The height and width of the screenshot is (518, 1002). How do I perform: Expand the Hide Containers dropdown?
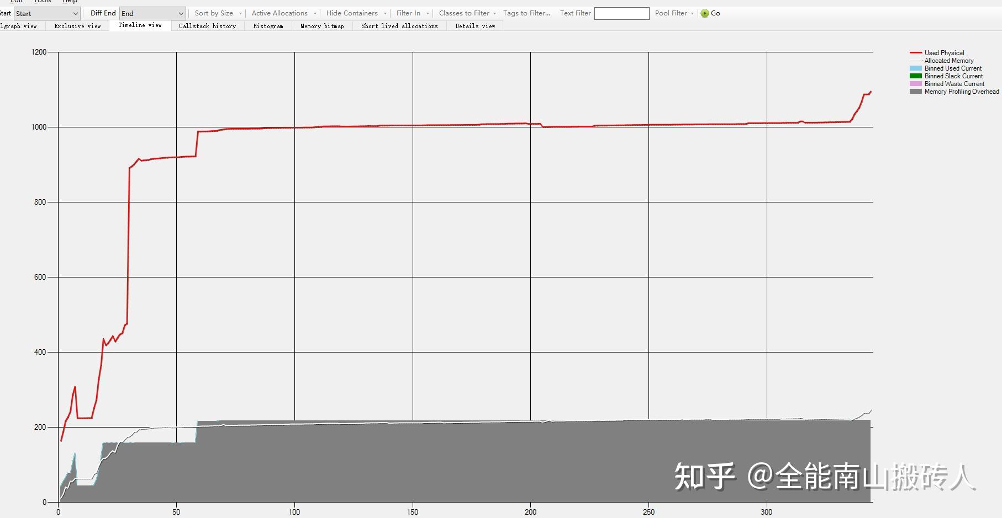[355, 13]
